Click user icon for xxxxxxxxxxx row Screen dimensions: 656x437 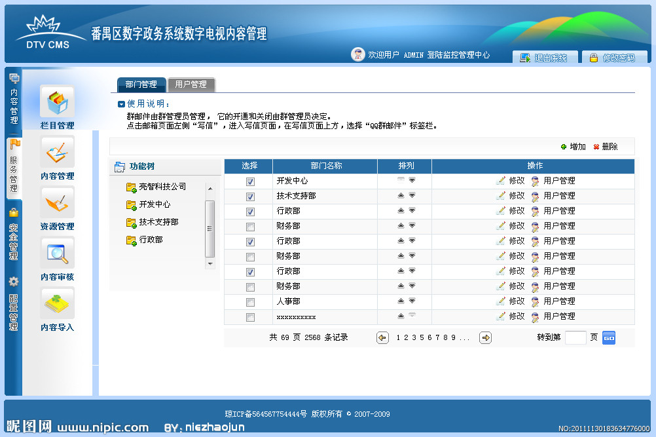pyautogui.click(x=535, y=316)
